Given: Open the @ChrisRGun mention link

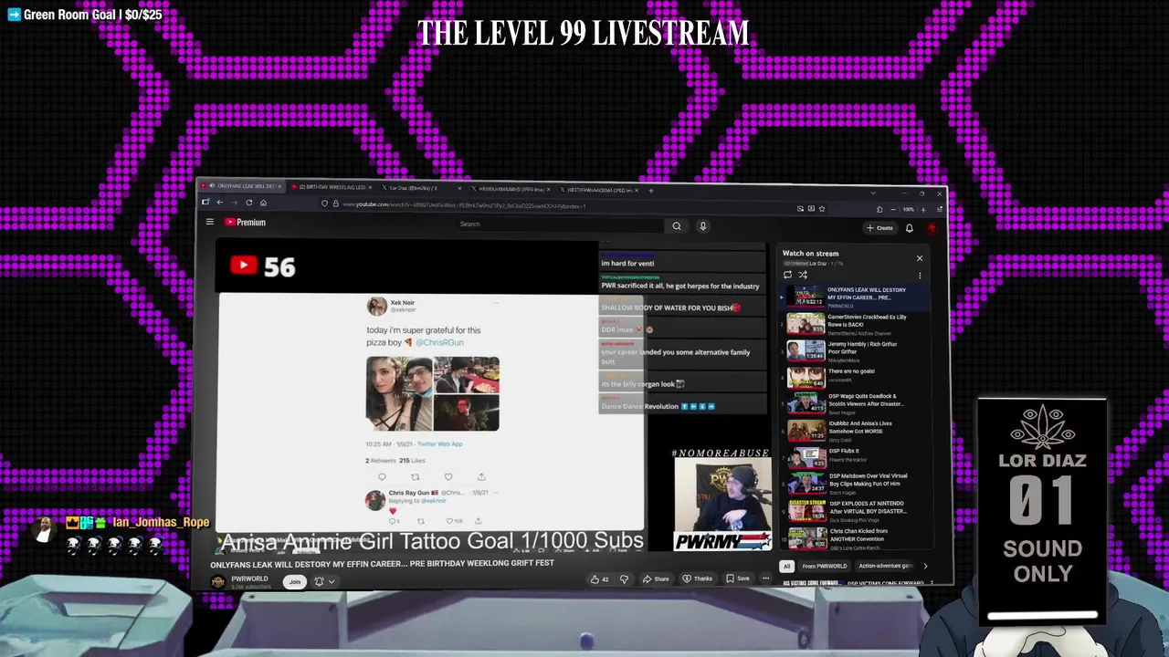Looking at the screenshot, I should tap(439, 342).
